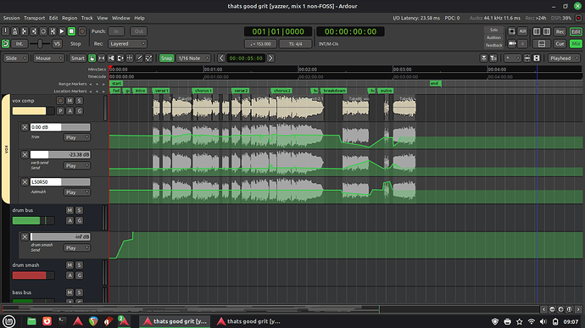This screenshot has width=585, height=328.
Task: Toggle Punch In button
Action: (116, 31)
